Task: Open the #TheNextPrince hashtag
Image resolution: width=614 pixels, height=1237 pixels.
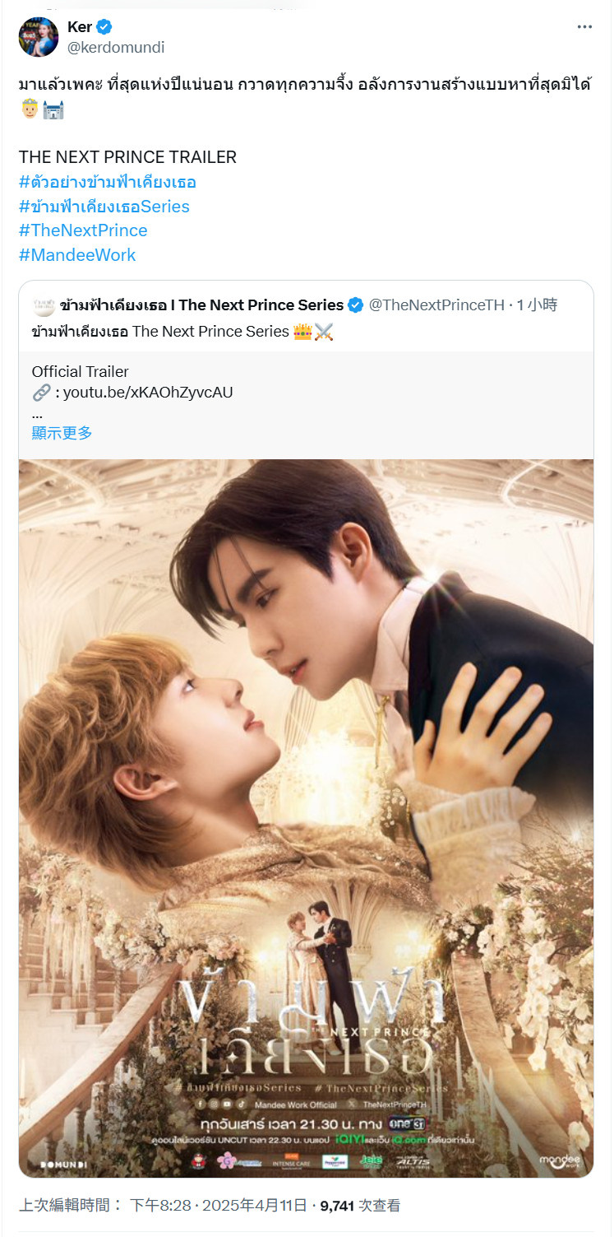Action: pyautogui.click(x=83, y=230)
